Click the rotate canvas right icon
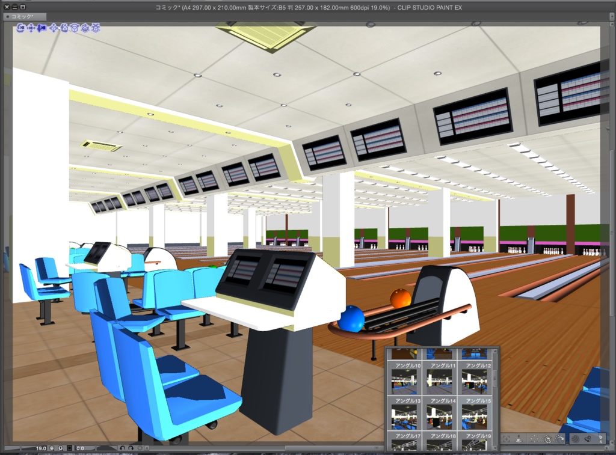This screenshot has width=616, height=455. point(131,448)
